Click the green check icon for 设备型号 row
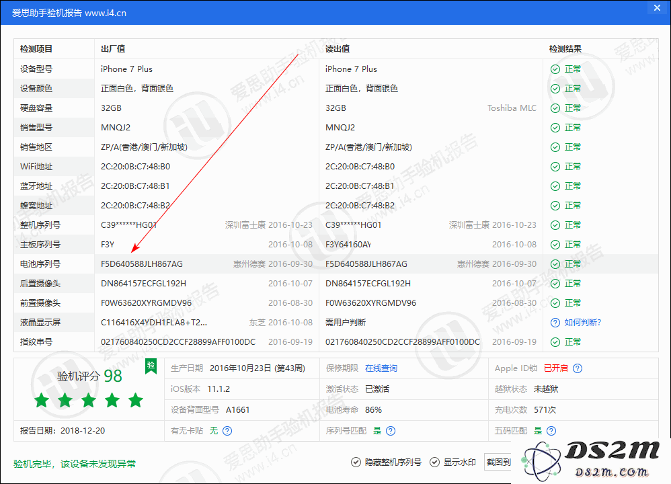The height and width of the screenshot is (484, 671). click(555, 69)
